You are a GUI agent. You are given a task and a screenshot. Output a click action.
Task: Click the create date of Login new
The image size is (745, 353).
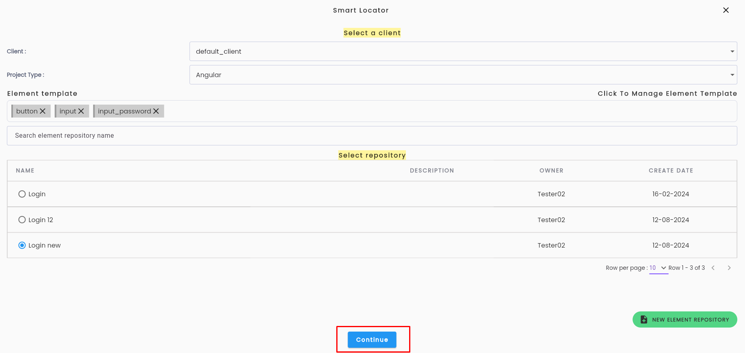click(x=671, y=245)
